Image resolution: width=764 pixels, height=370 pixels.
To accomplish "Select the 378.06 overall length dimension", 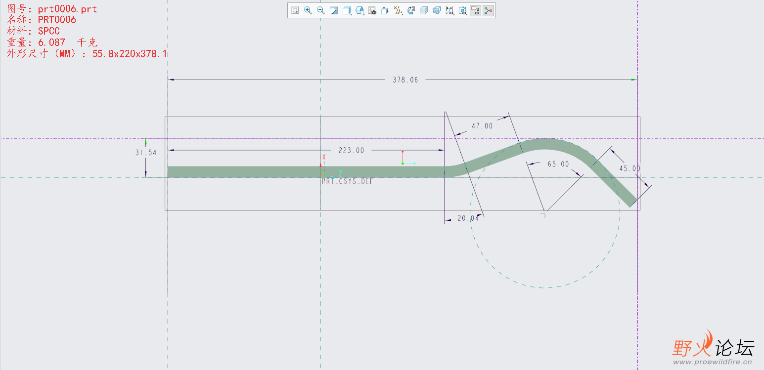I will pyautogui.click(x=405, y=80).
